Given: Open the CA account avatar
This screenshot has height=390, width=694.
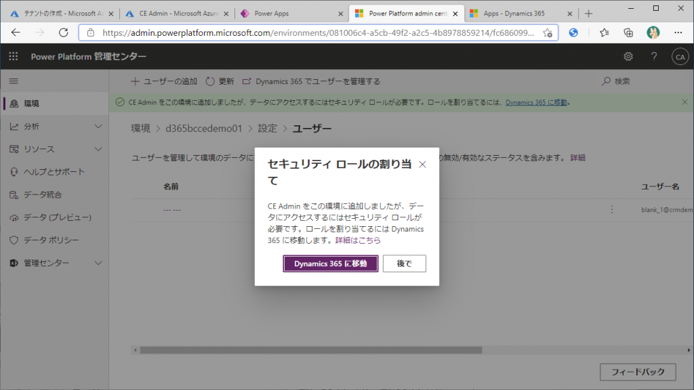Looking at the screenshot, I should coord(680,57).
